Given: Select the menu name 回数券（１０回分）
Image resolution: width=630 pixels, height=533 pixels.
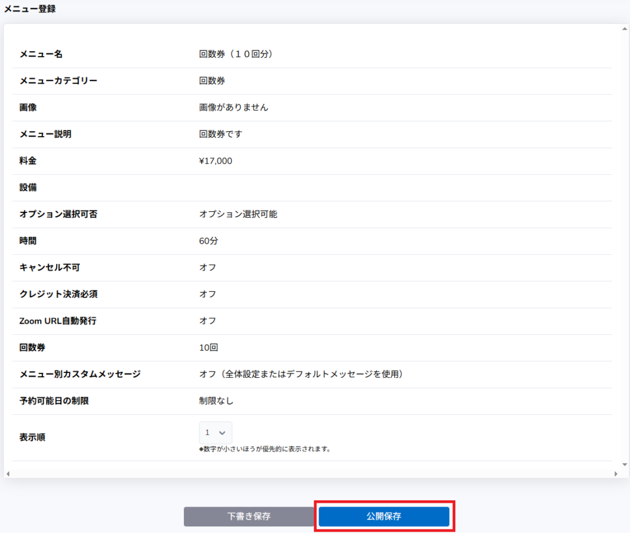Looking at the screenshot, I should [x=236, y=54].
